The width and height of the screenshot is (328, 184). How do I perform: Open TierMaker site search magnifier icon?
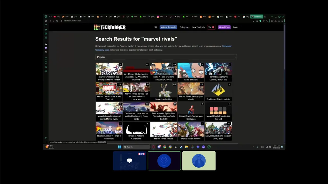click(156, 27)
